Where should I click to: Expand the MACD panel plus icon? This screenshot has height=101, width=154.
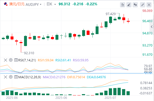[16, 77]
